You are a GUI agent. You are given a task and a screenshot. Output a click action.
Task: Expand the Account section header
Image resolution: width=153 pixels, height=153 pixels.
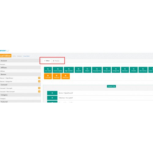(21, 61)
